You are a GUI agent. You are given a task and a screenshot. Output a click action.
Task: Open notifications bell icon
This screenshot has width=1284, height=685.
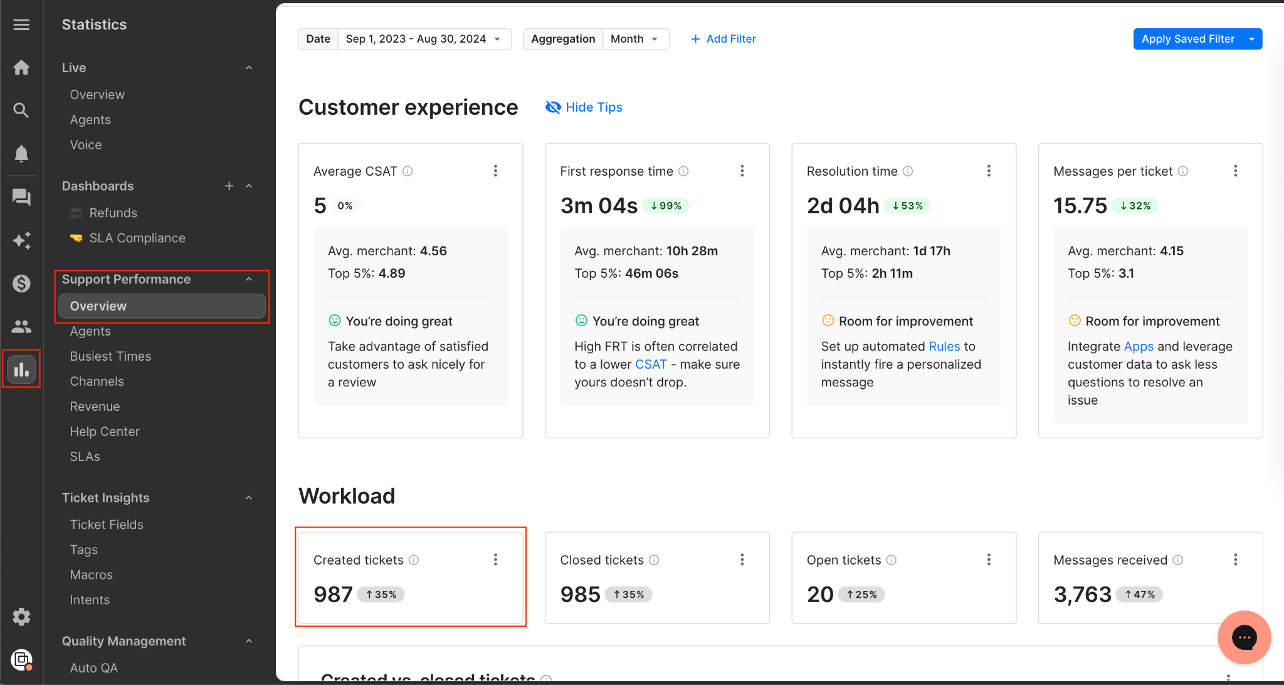click(x=21, y=154)
